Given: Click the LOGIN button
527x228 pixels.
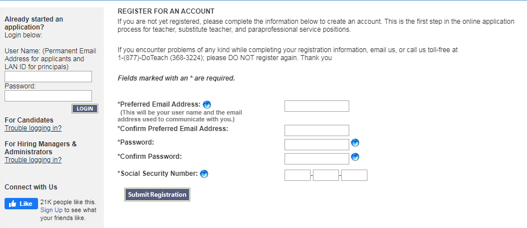Looking at the screenshot, I should 85,108.
